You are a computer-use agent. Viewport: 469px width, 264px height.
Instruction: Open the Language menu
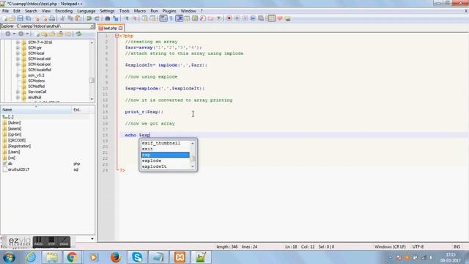click(86, 11)
